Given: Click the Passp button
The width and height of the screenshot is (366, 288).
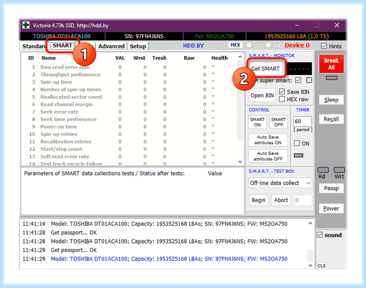Looking at the screenshot, I should [x=331, y=188].
